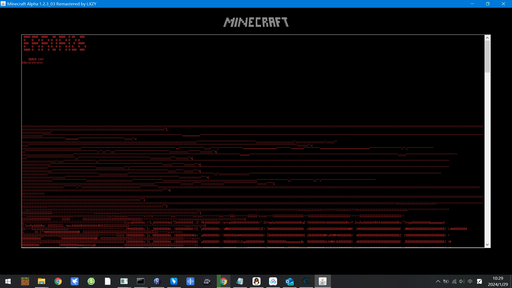Viewport: 512px width, 288px height.
Task: Open the Minecraft grass block taskbar icon
Action: 25,281
